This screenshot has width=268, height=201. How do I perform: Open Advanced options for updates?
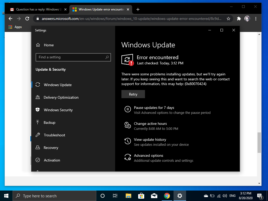pos(148,156)
